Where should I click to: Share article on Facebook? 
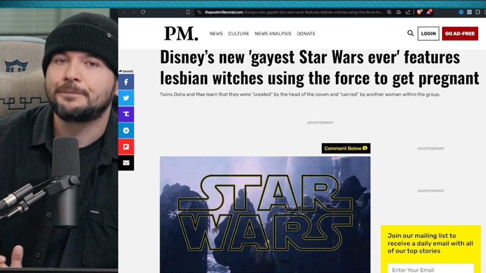click(x=126, y=82)
